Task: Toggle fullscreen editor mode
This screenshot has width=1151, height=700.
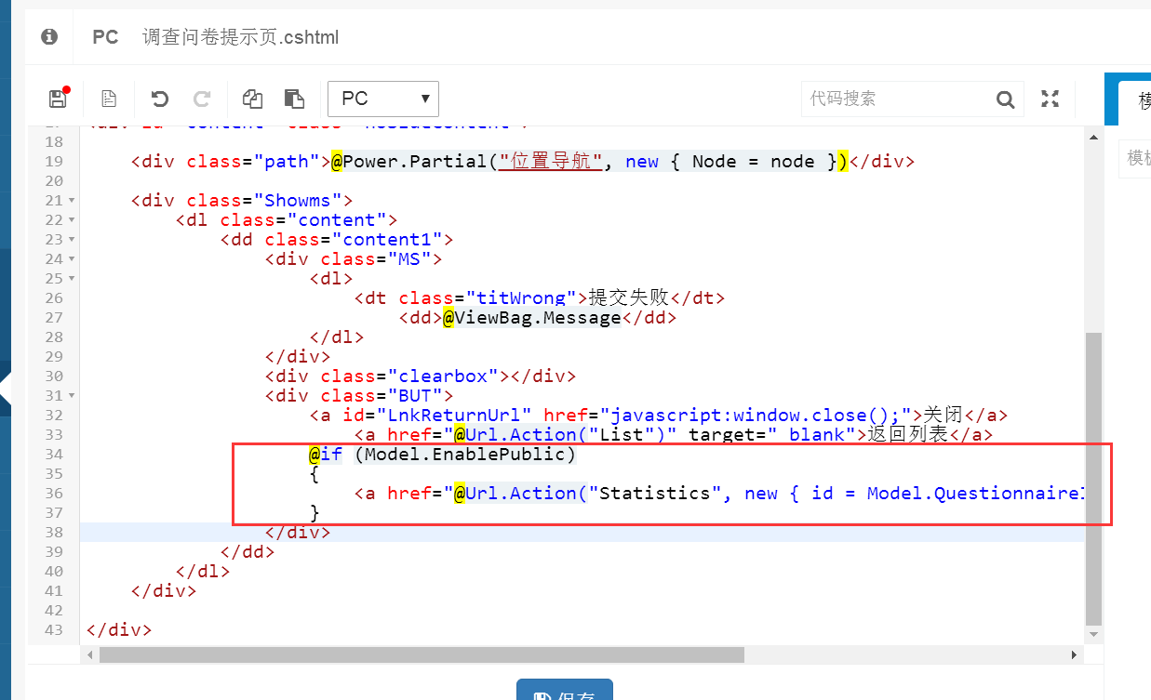Action: click(x=1051, y=99)
